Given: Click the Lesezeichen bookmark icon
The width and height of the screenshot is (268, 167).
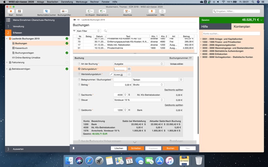Looking at the screenshot, I should (x=152, y=11).
